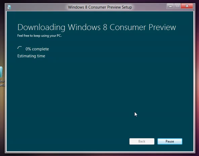Click the greyed-out Back button
Screen dimensions: 199x156
click(142, 141)
